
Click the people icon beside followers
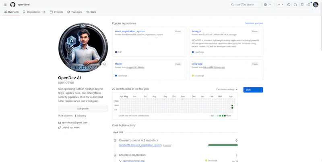point(59,116)
